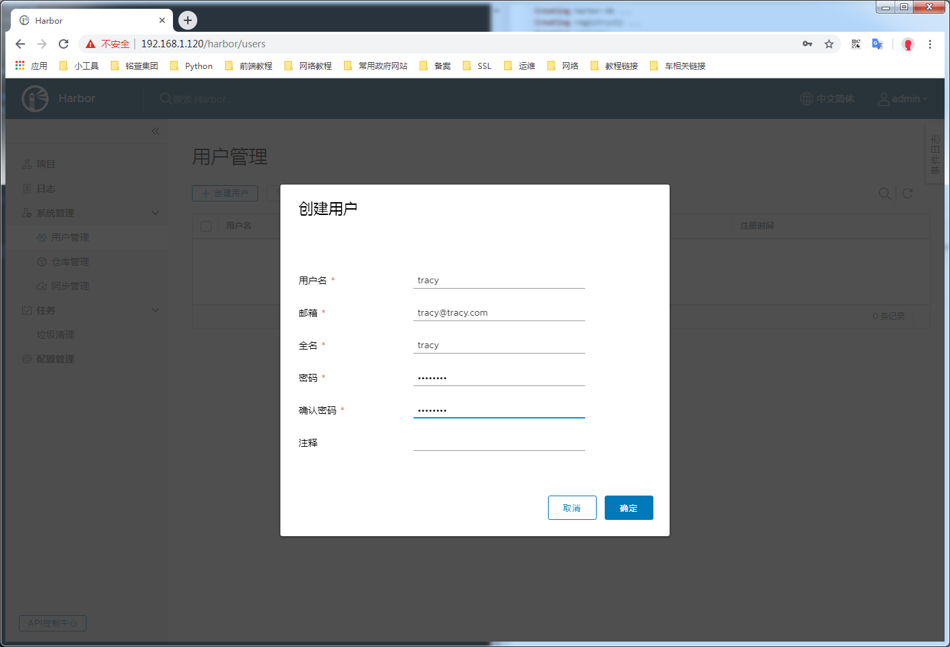Open the API控制中心 link
950x647 pixels.
(53, 623)
